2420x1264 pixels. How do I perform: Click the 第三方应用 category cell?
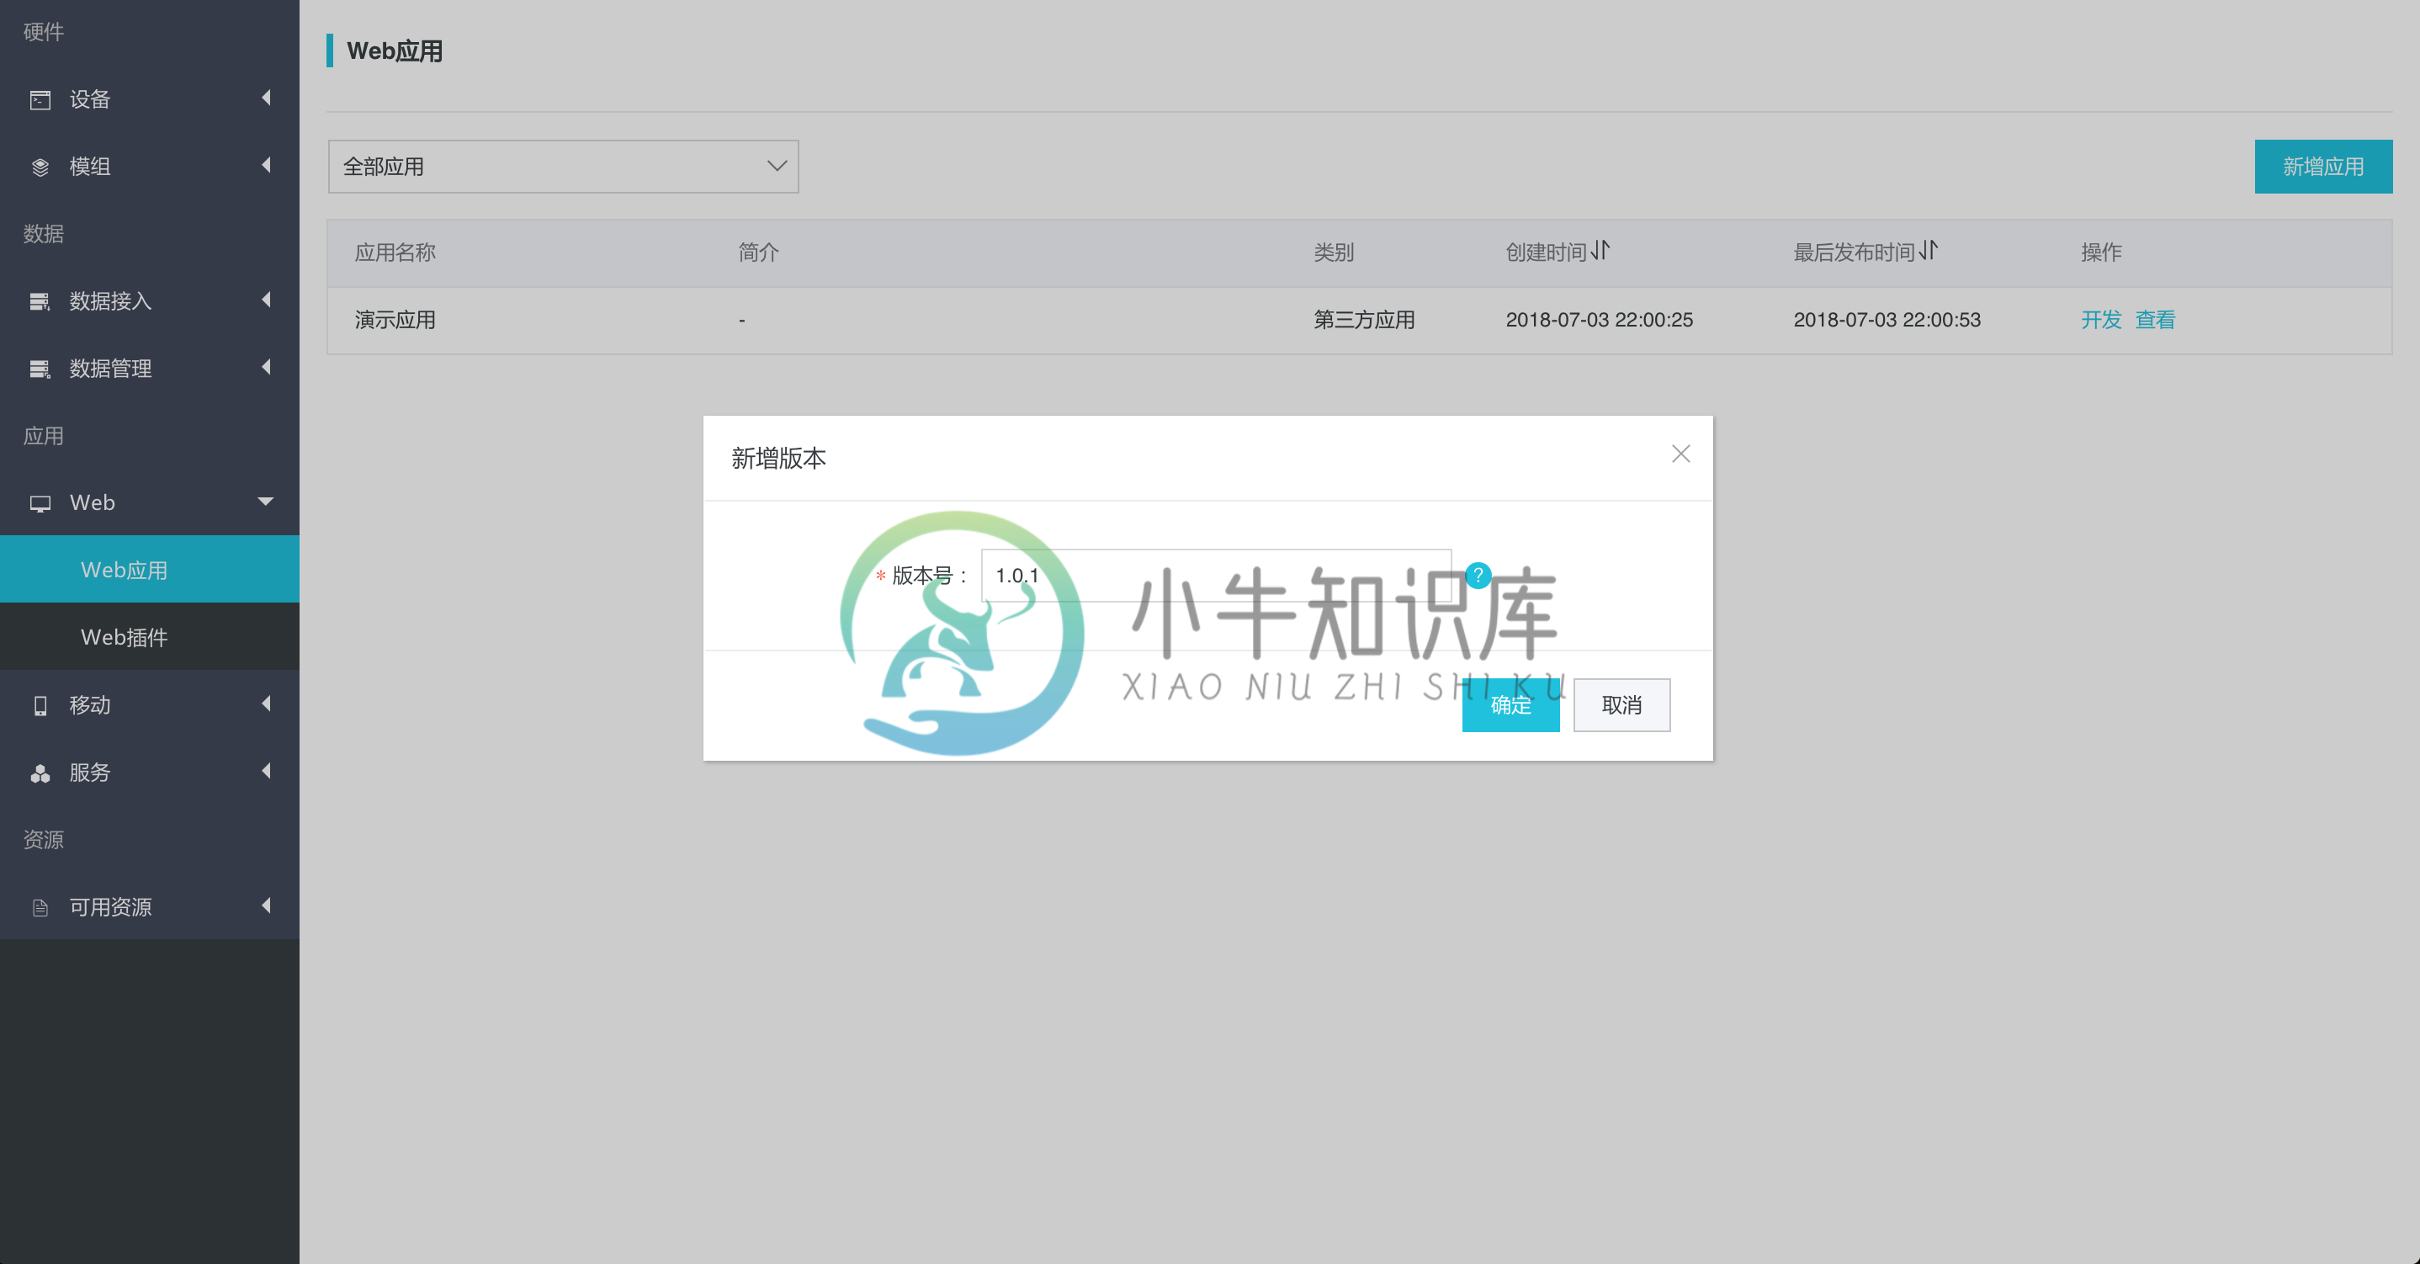(x=1364, y=321)
